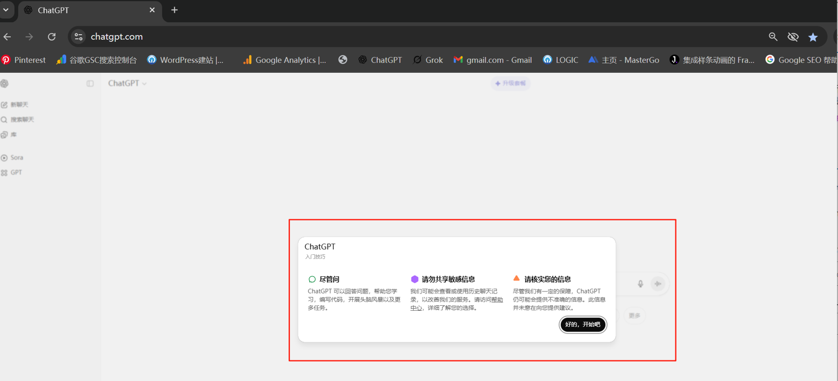Image resolution: width=838 pixels, height=381 pixels.
Task: Open the GPT entry in sidebar
Action: pyautogui.click(x=12, y=172)
